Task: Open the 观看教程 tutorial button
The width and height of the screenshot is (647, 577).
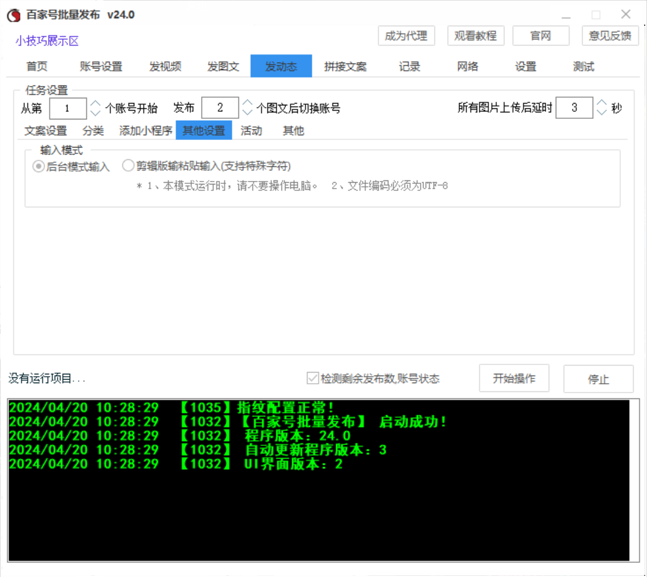Action: pyautogui.click(x=475, y=36)
